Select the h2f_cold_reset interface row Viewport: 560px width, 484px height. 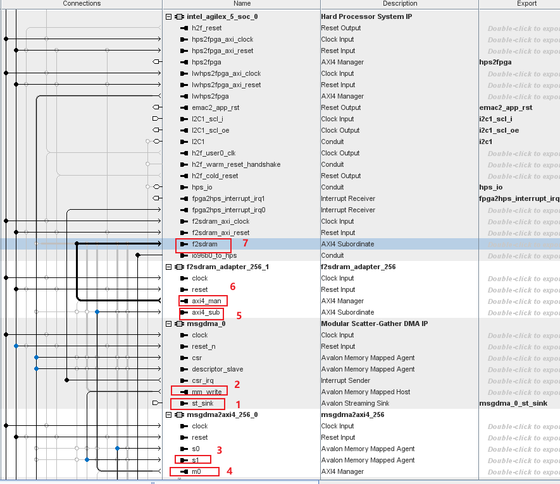215,176
